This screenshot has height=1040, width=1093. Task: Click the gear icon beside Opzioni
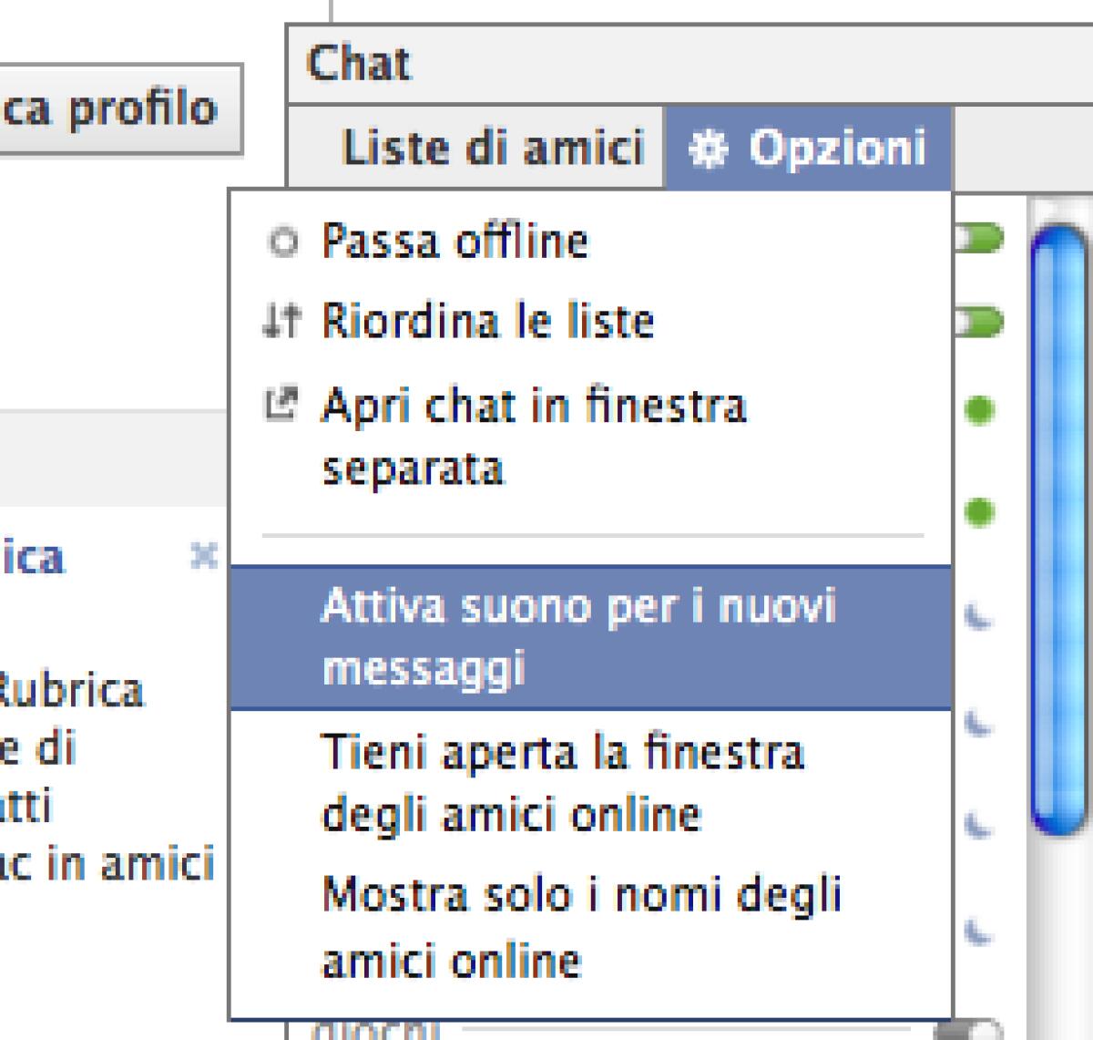pos(708,149)
